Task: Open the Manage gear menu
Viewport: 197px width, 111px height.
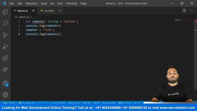Action: point(5,95)
